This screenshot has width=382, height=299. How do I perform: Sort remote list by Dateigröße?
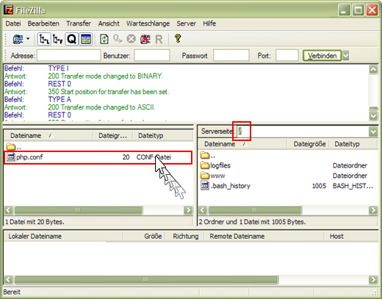tap(308, 144)
